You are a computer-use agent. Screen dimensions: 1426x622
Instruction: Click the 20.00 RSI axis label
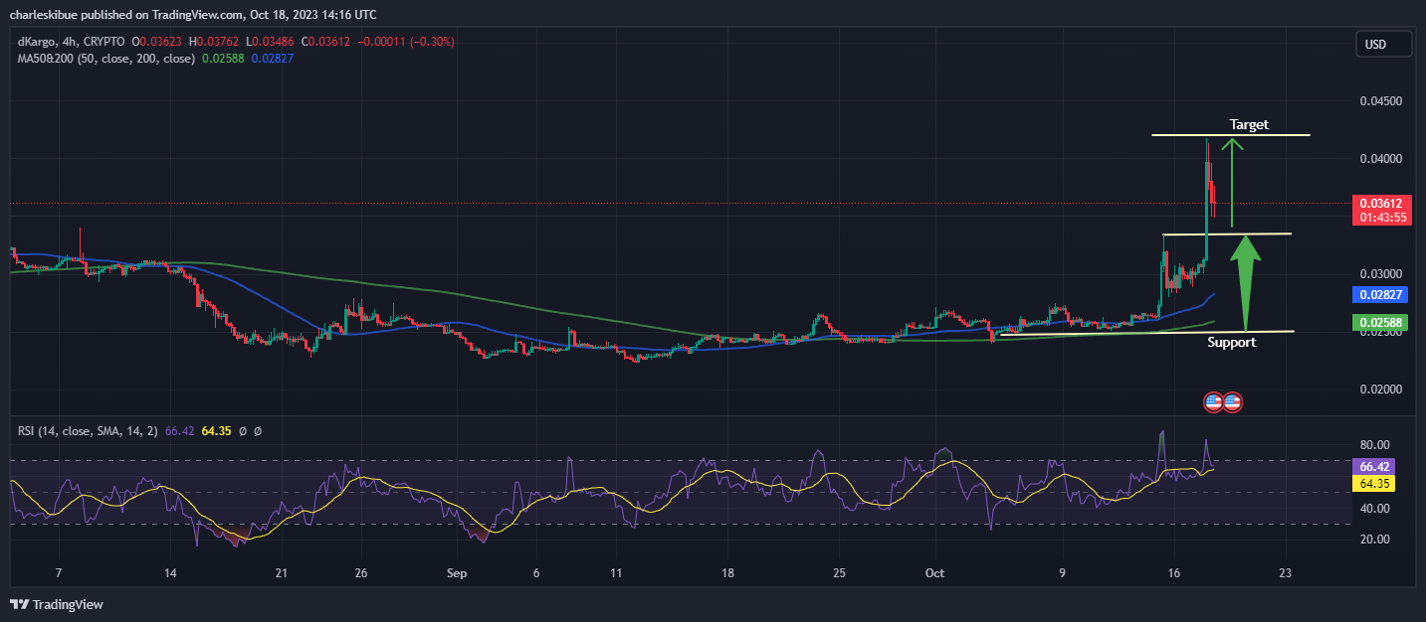point(1374,540)
